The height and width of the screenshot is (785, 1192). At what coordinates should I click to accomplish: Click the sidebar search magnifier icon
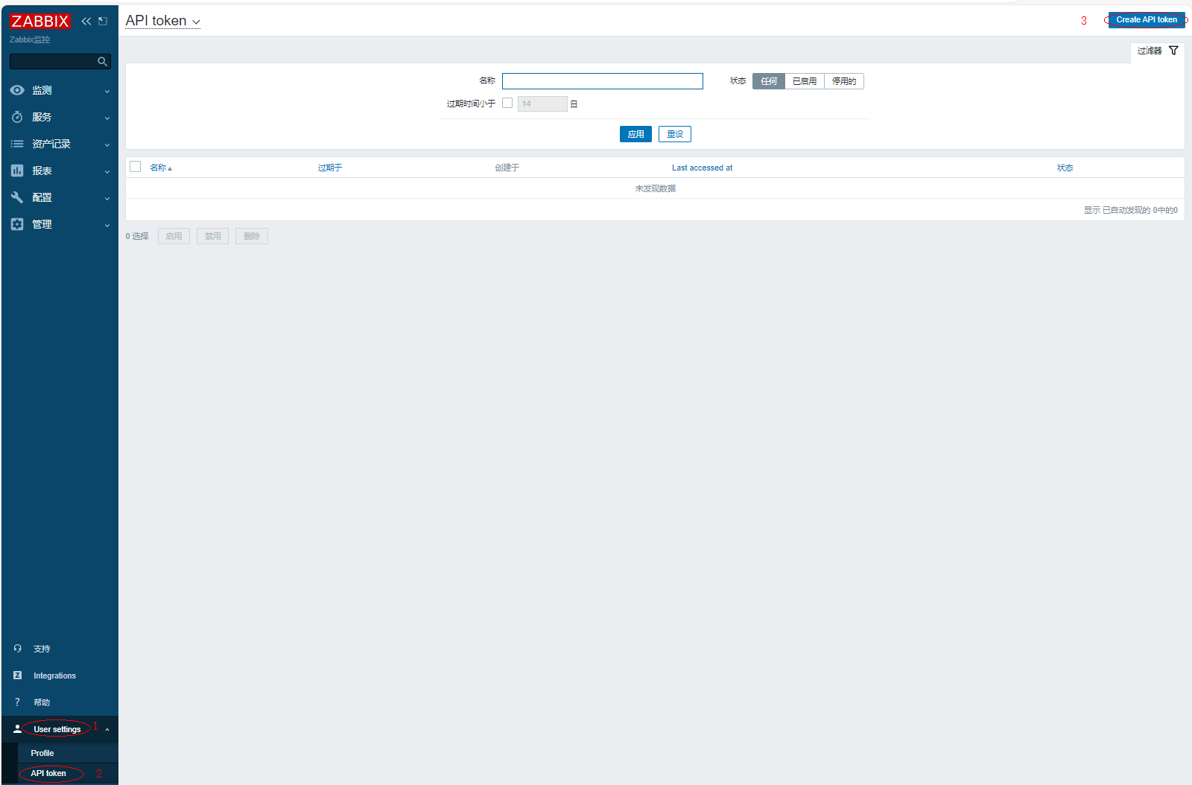[102, 62]
